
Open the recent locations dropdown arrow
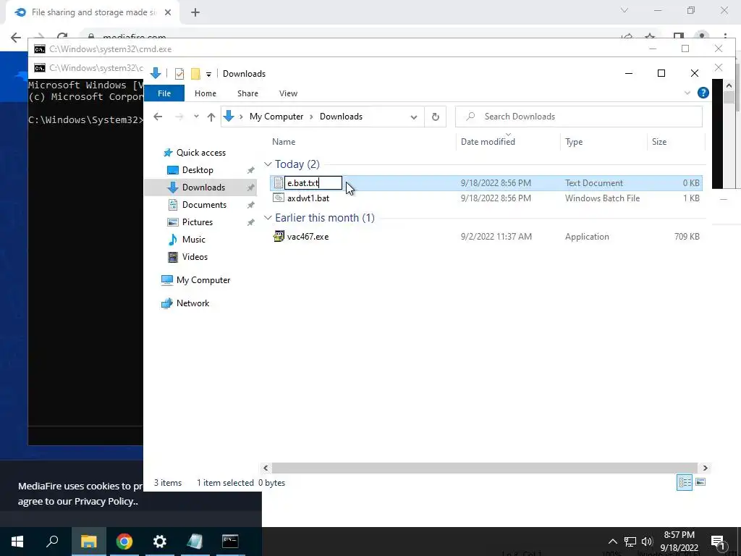pyautogui.click(x=196, y=117)
